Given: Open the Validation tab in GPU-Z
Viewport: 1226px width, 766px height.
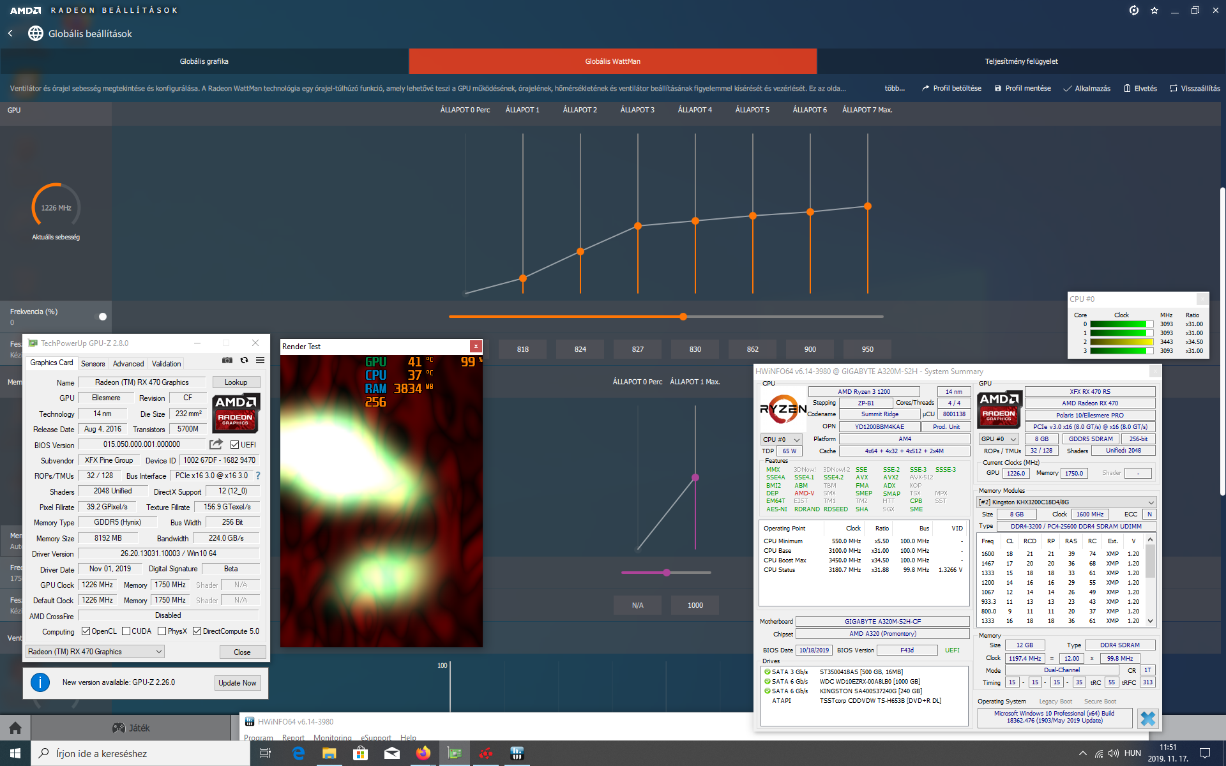Looking at the screenshot, I should [167, 364].
